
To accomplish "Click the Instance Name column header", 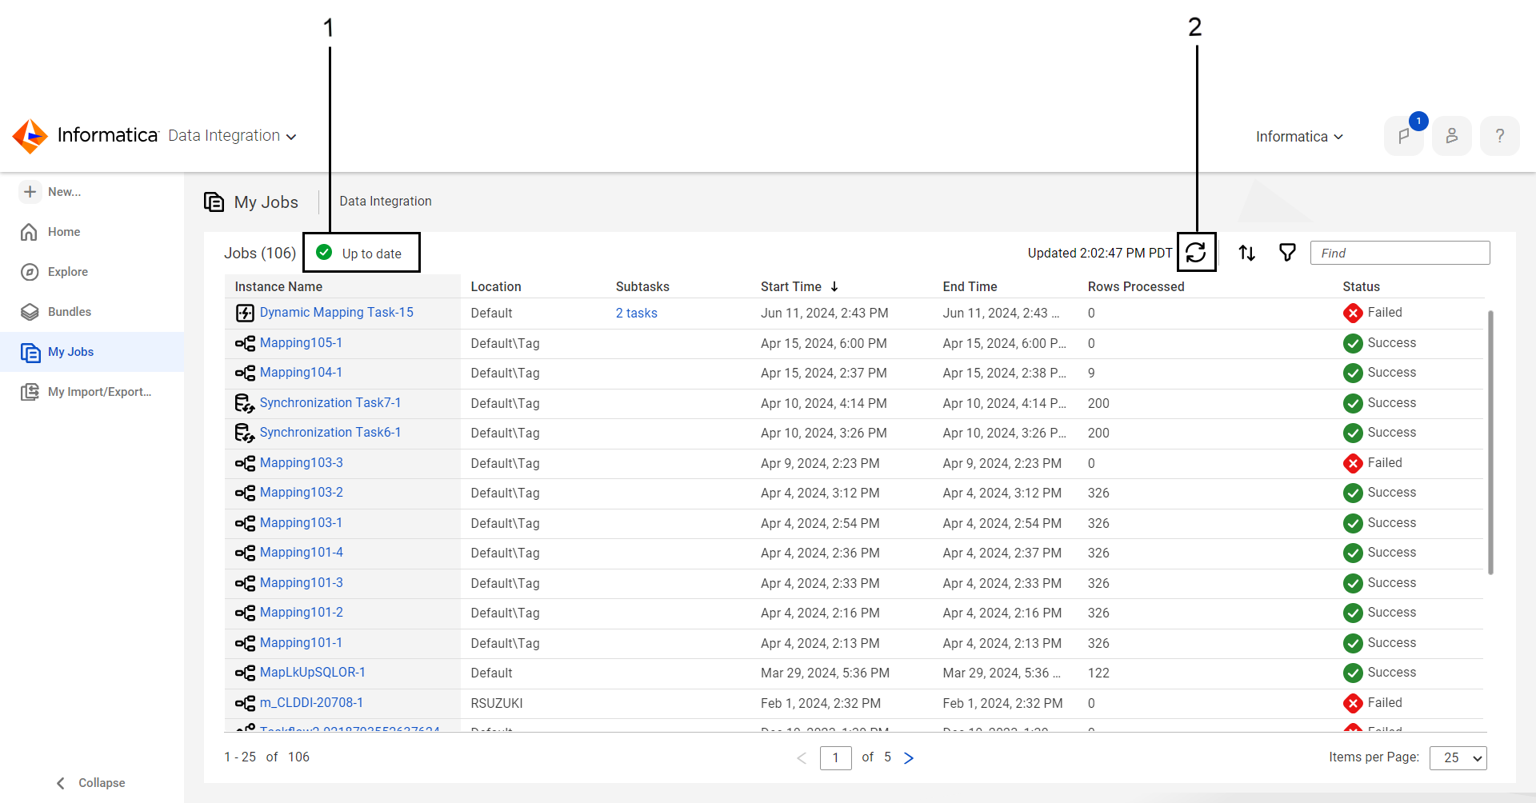I will point(278,286).
